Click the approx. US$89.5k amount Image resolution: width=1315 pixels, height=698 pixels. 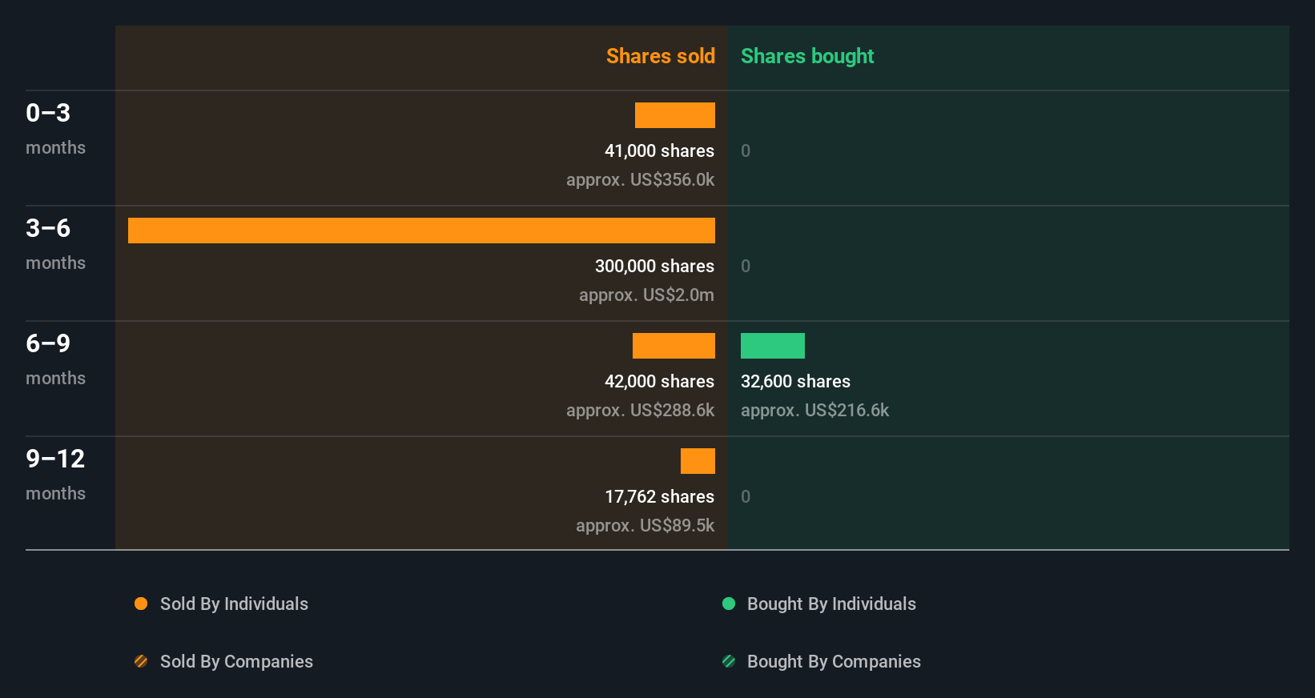645,525
